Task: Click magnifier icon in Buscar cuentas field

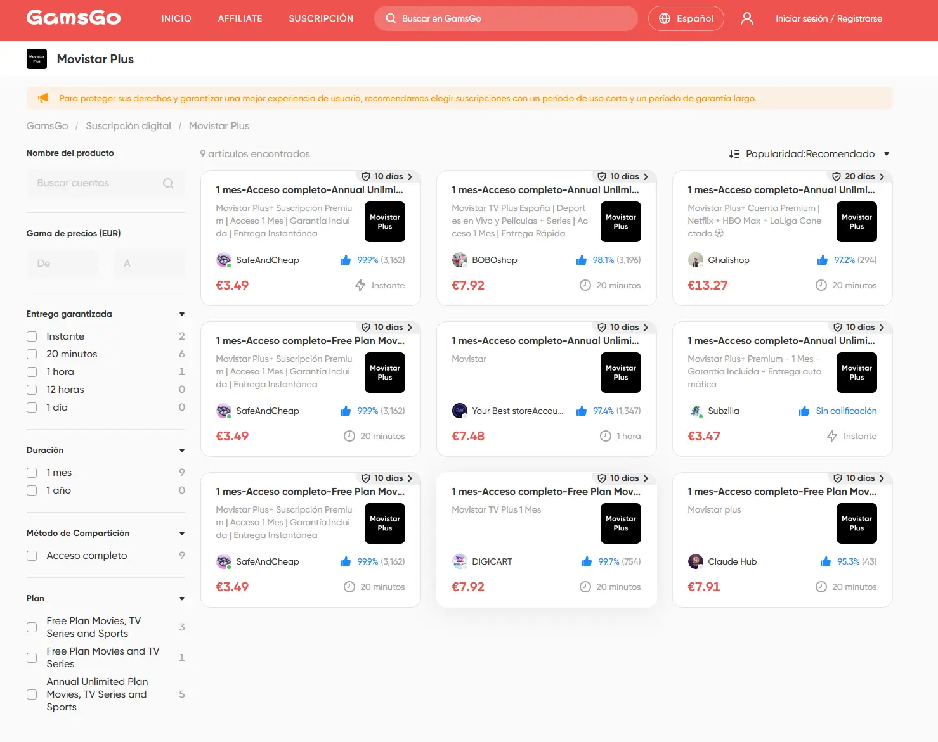Action: tap(168, 183)
